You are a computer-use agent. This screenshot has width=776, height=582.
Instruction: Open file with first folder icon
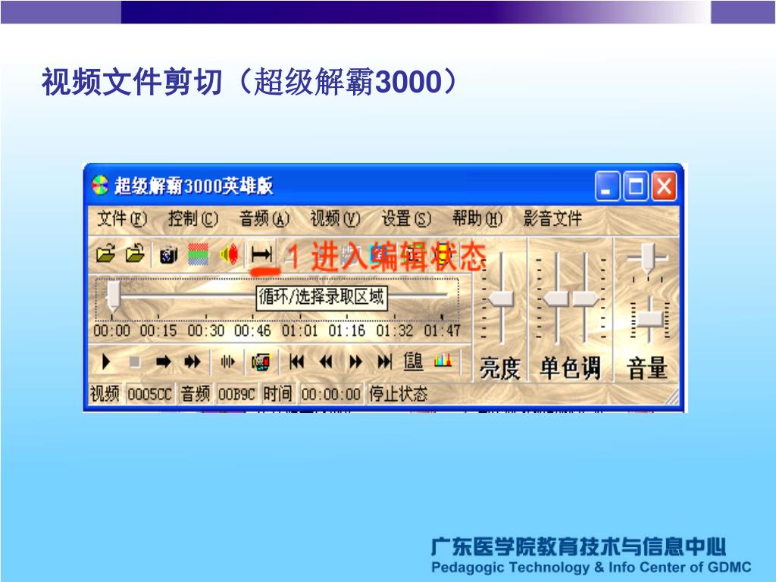(106, 255)
